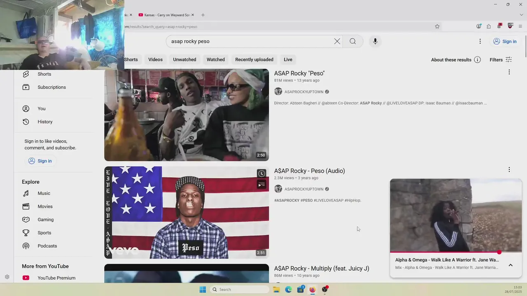Start voice search with the microphone icon
527x296 pixels.
point(375,41)
